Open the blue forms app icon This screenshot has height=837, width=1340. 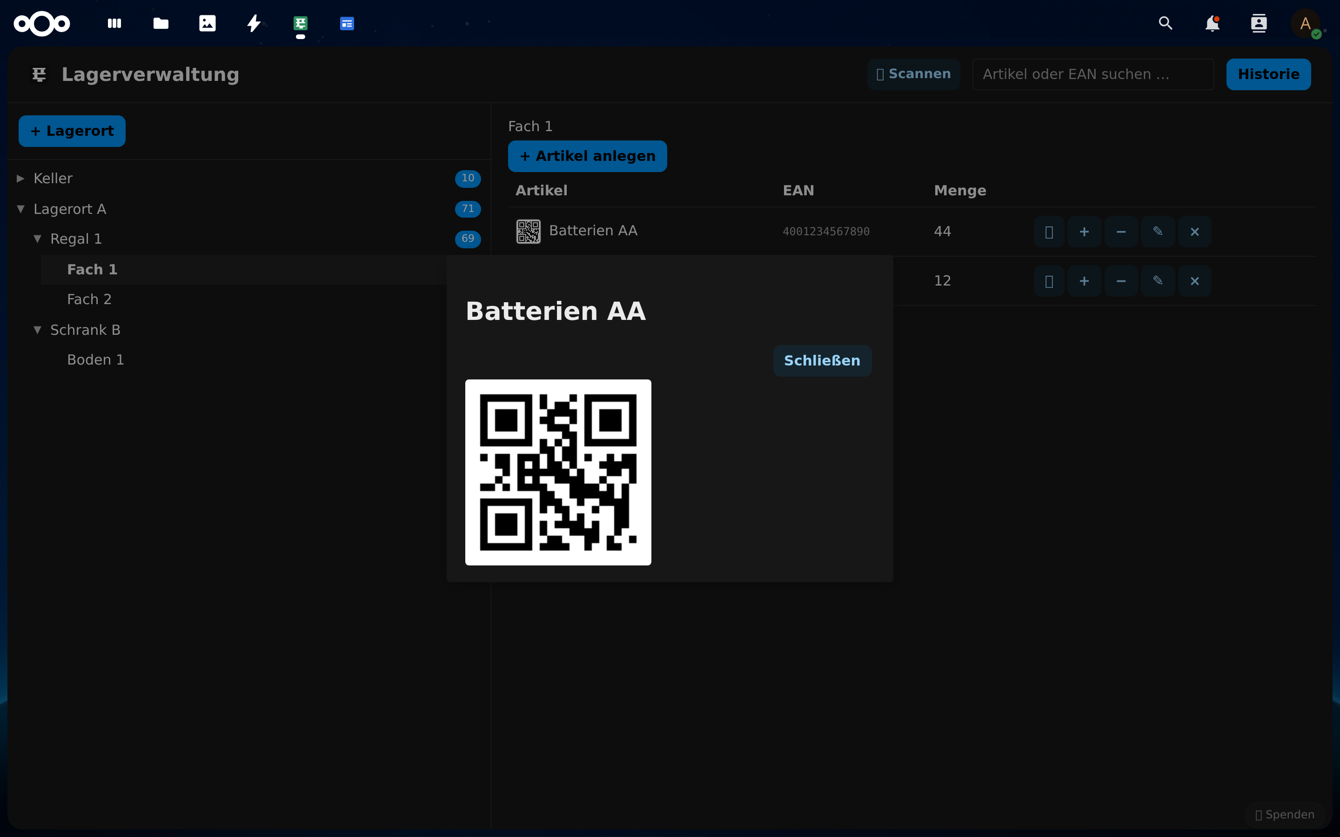click(347, 23)
